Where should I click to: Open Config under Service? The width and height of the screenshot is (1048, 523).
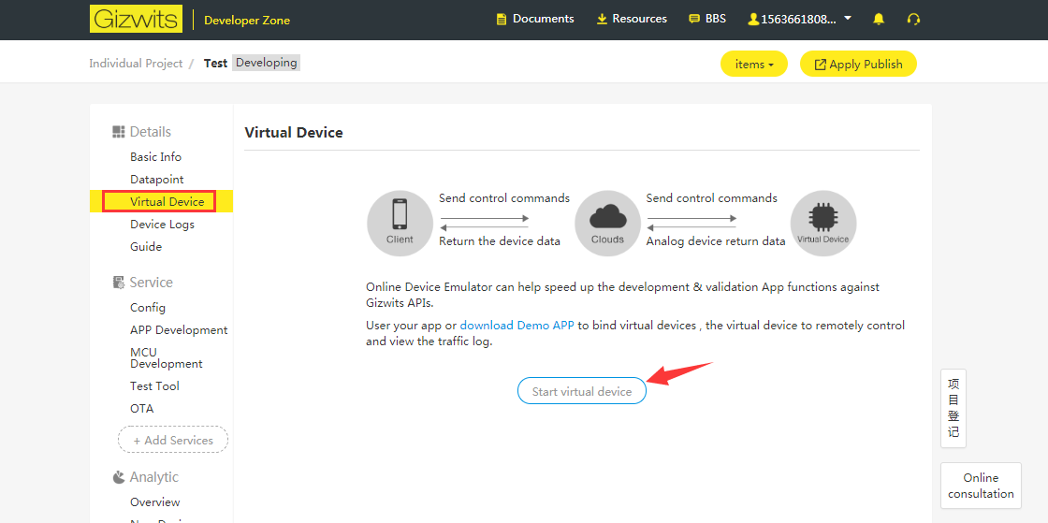[x=148, y=308]
